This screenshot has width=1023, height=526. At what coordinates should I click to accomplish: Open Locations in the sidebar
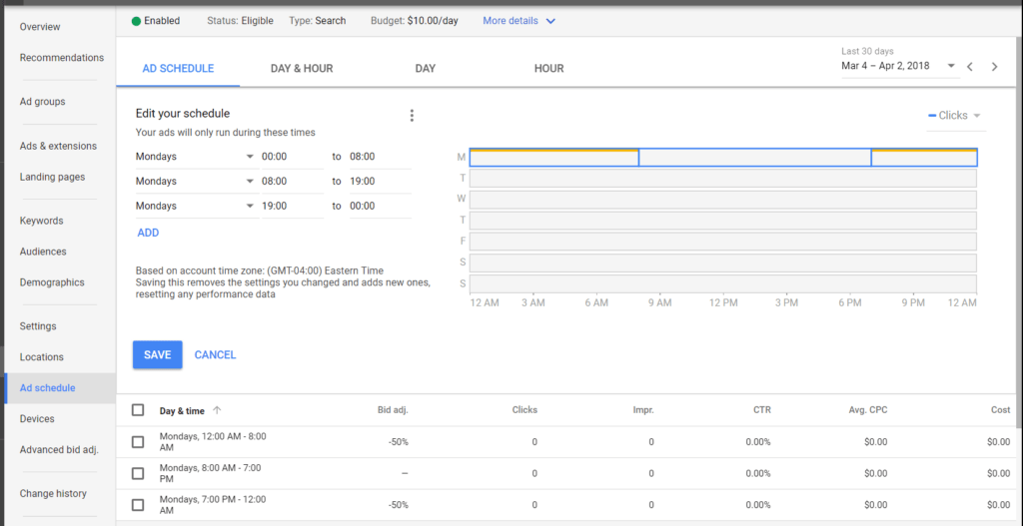pos(42,357)
